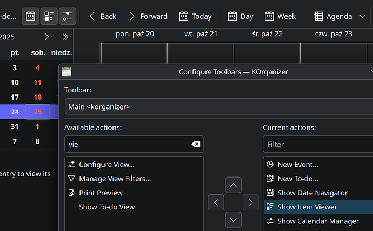Clear the 'vie' search text
373x231 pixels.
click(196, 144)
